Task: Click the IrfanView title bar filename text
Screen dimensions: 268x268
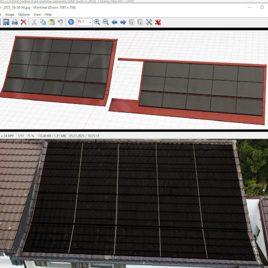Action: tap(38, 8)
